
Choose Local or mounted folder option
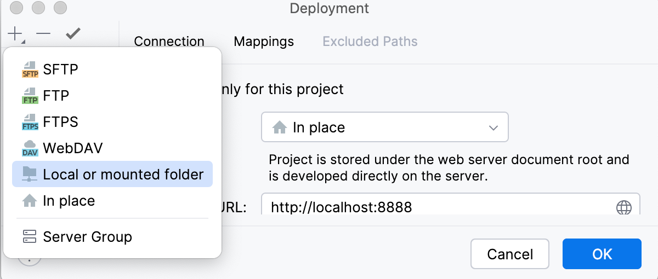click(123, 175)
